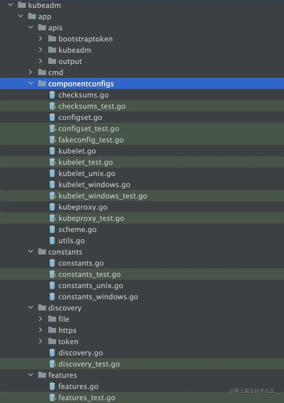This screenshot has height=403, width=284.
Task: Select the fakeconfig_test.go file name
Action: (91, 140)
